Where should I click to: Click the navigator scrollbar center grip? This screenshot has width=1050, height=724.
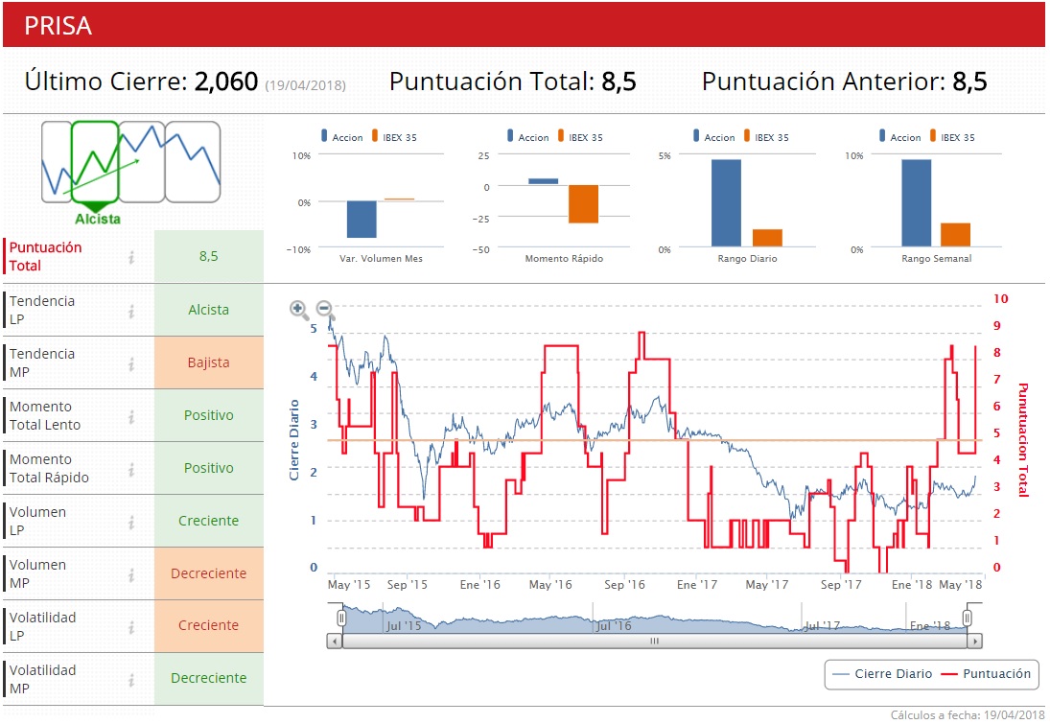coord(655,641)
